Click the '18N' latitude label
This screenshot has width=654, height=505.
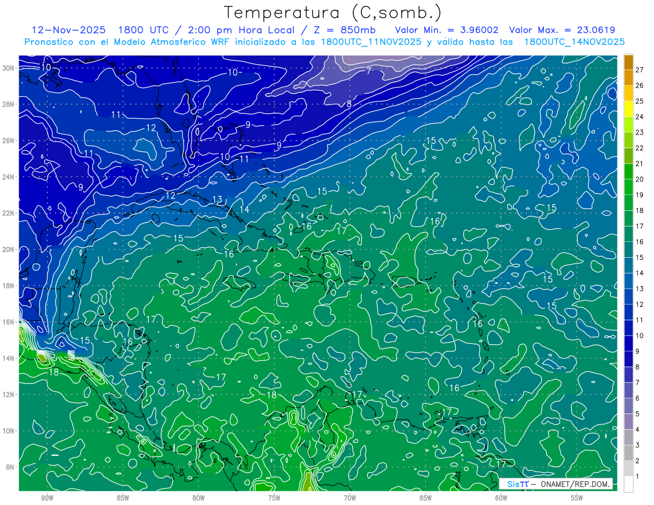(8, 285)
